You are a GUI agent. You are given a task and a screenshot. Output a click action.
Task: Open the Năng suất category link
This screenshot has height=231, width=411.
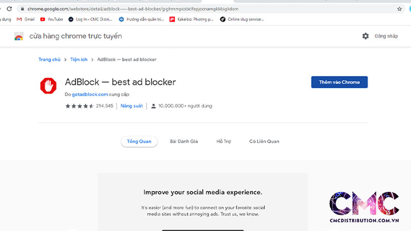pos(132,106)
